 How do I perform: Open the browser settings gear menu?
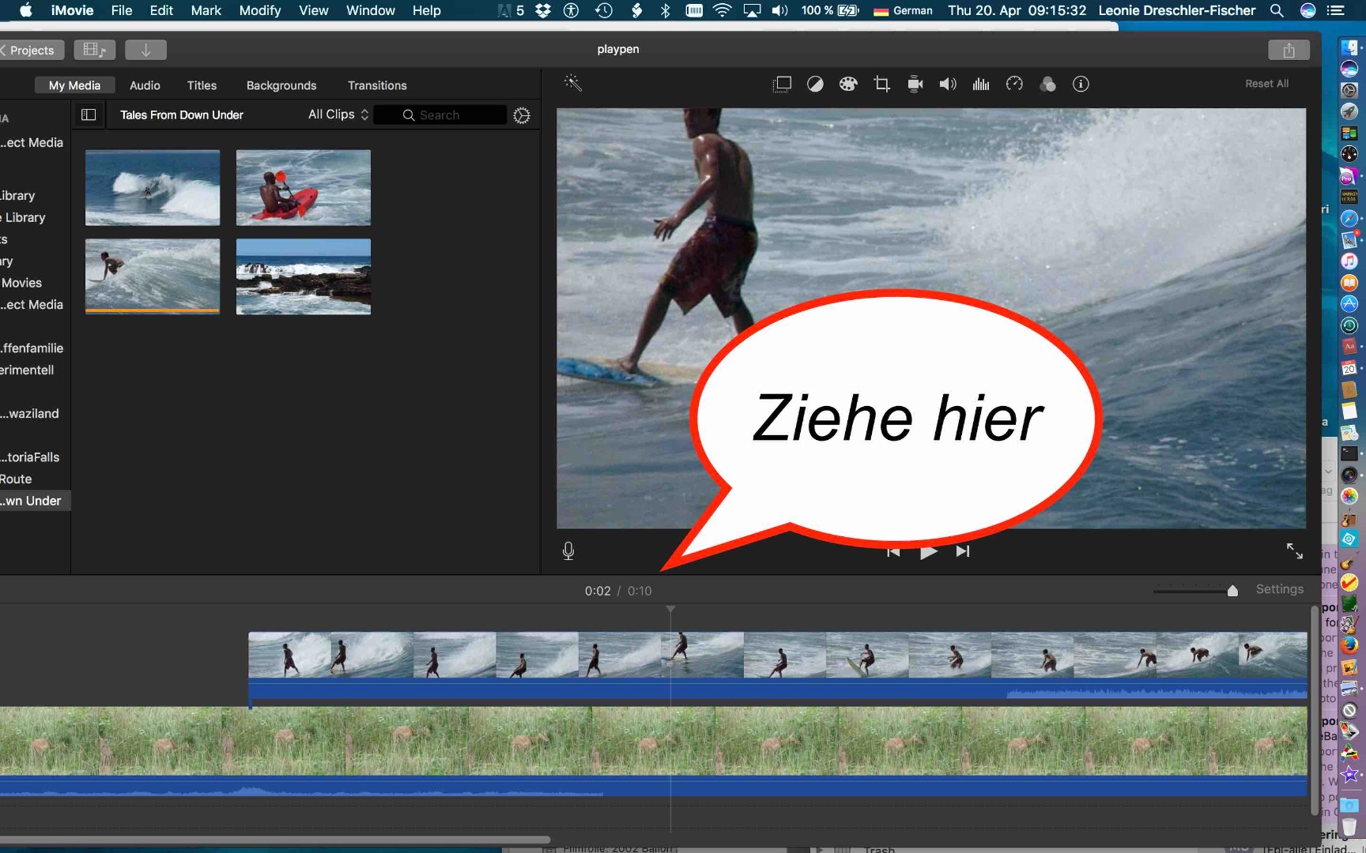[522, 115]
